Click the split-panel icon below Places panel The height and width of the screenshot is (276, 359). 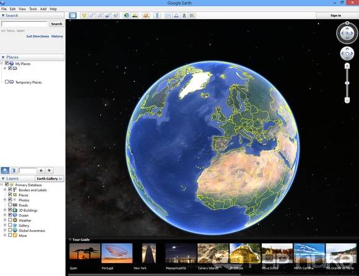[x=13, y=171]
